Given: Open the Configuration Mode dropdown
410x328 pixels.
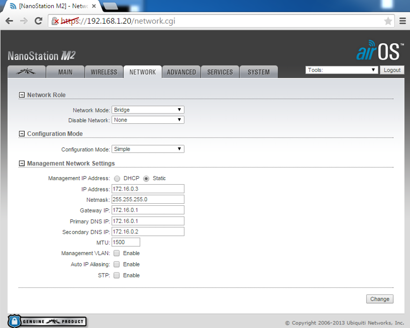Looking at the screenshot, I should click(148, 148).
